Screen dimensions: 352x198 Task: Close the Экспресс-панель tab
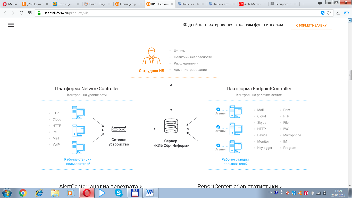[x=296, y=4]
